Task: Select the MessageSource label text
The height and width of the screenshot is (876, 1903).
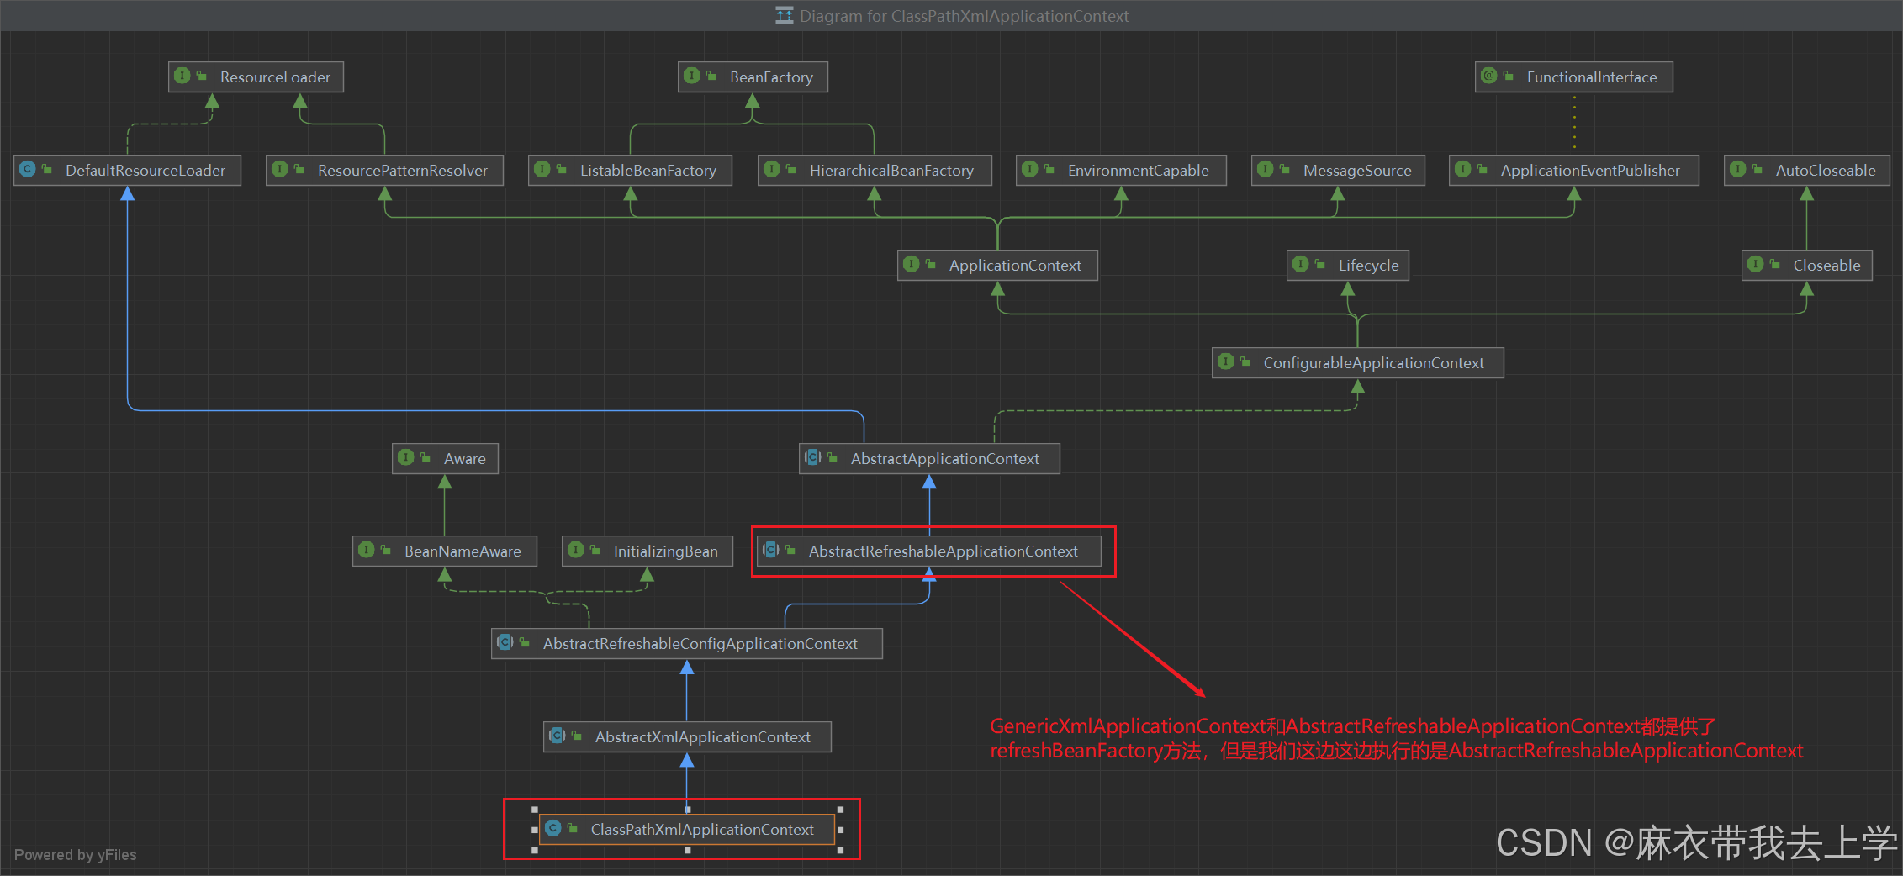Action: coord(1357,171)
